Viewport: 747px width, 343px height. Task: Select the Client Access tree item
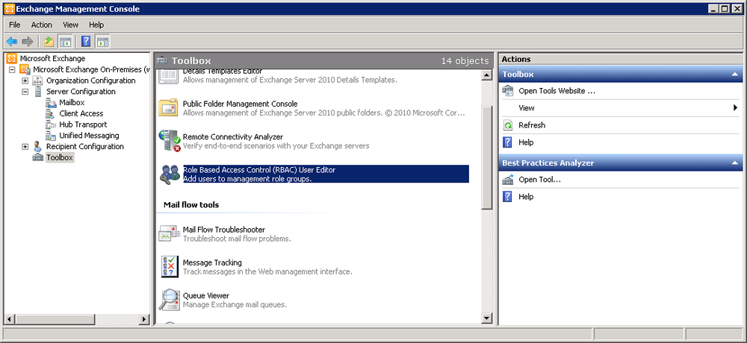pos(81,113)
